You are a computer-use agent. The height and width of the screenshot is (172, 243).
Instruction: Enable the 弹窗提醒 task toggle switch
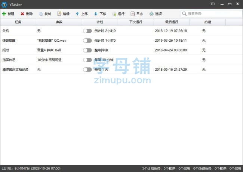(x=87, y=41)
